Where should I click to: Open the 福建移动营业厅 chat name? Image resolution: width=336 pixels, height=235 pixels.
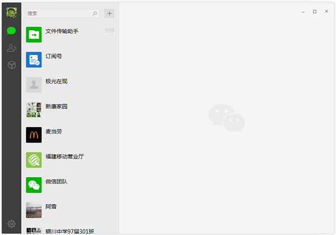click(65, 156)
